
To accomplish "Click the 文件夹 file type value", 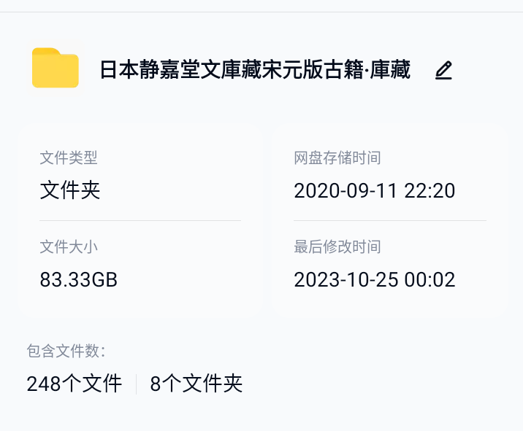I will tap(70, 190).
